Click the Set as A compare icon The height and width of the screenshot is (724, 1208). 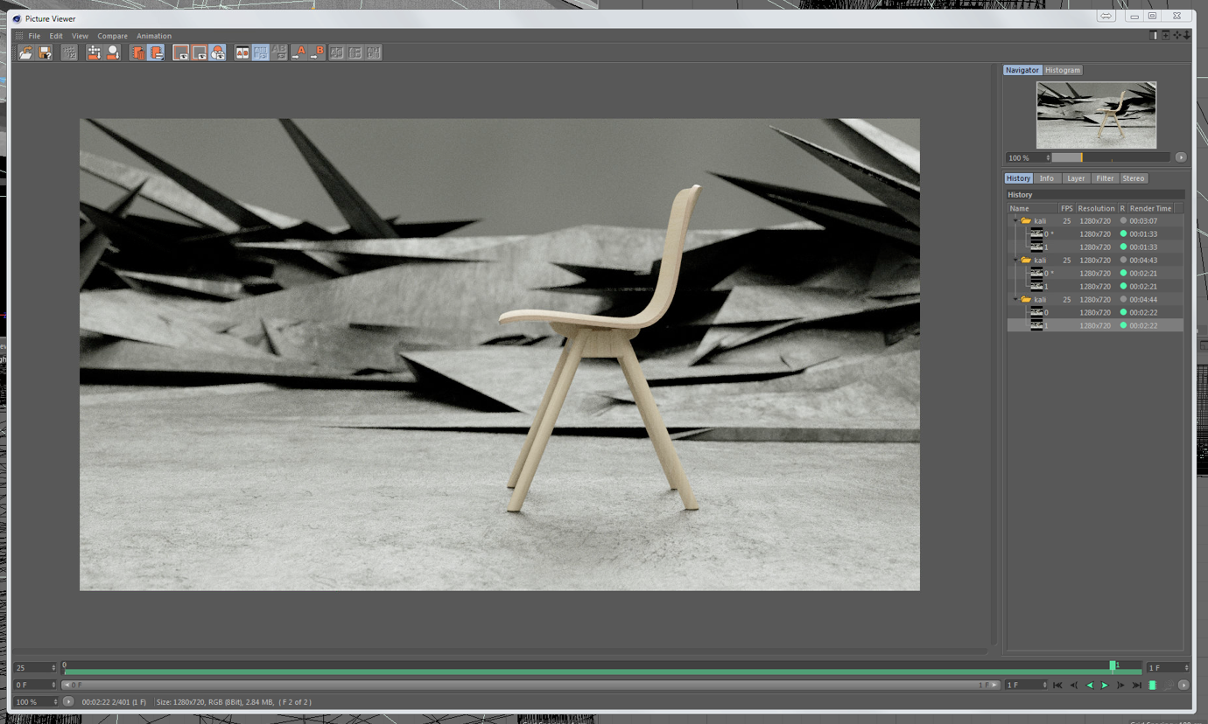tap(299, 53)
